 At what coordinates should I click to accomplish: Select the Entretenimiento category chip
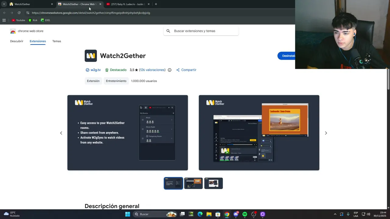pos(116,81)
